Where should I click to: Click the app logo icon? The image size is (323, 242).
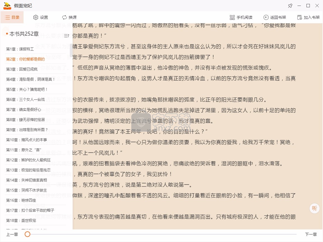[x=7, y=6]
